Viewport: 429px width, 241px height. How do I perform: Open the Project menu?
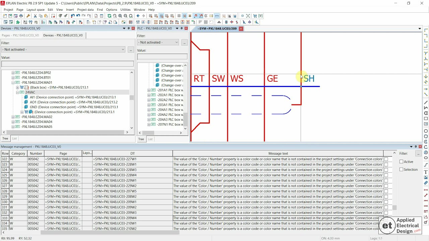click(8, 10)
